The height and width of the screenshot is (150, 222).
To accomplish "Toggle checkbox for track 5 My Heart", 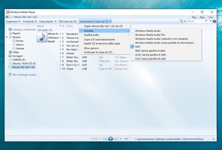I will click(x=60, y=49).
